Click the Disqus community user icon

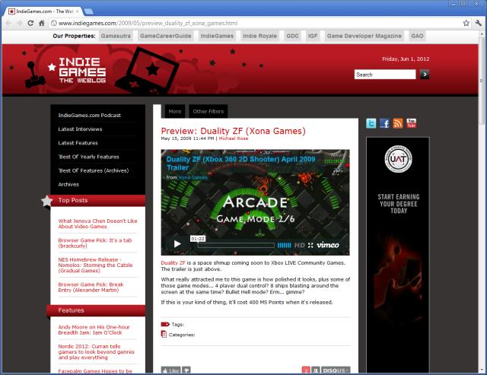[316, 370]
